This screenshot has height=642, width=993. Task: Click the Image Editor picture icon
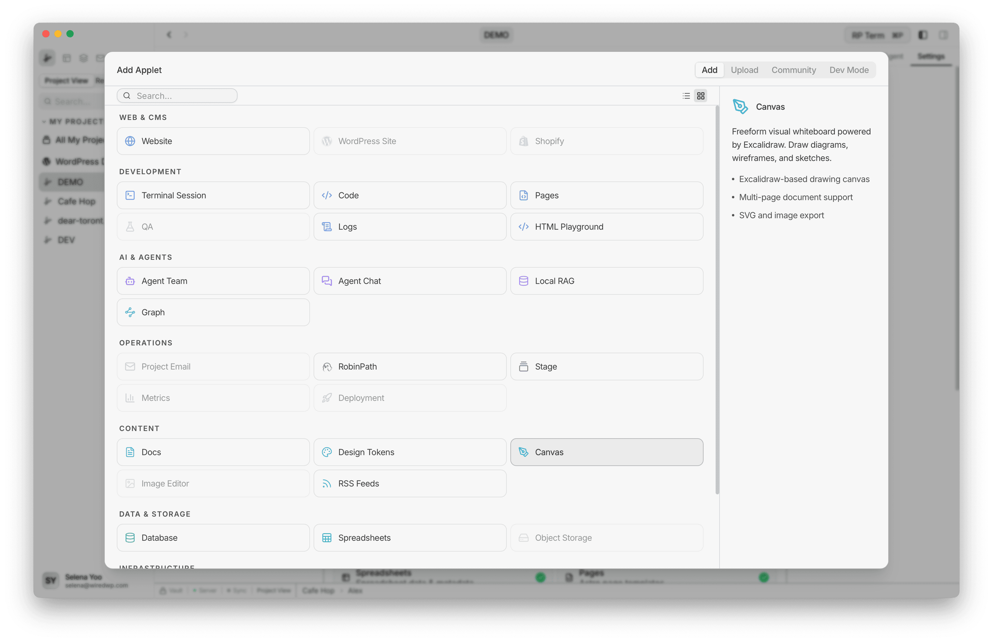point(130,483)
